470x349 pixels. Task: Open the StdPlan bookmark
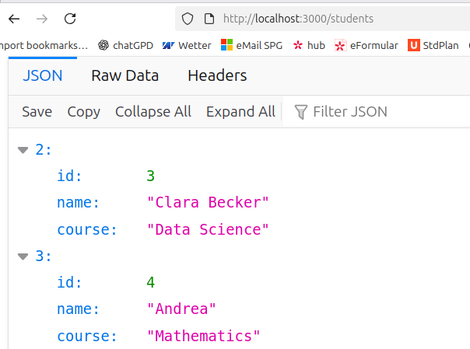click(433, 45)
